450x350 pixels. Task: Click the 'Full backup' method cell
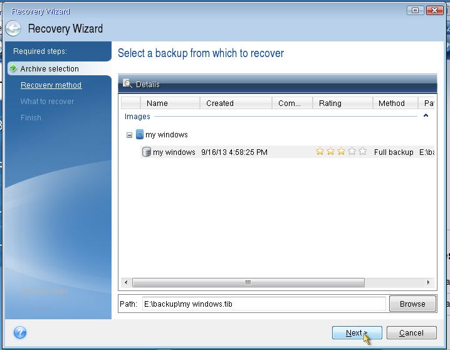[394, 152]
